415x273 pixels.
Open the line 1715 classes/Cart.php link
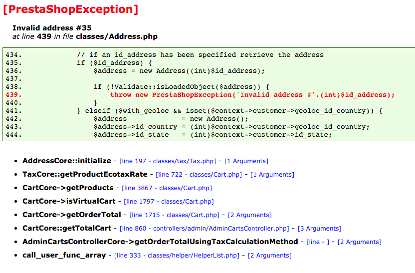(175, 215)
